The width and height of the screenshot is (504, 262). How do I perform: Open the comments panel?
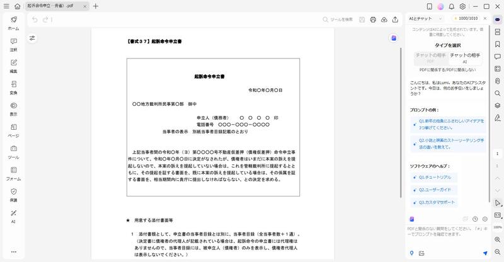click(x=498, y=57)
